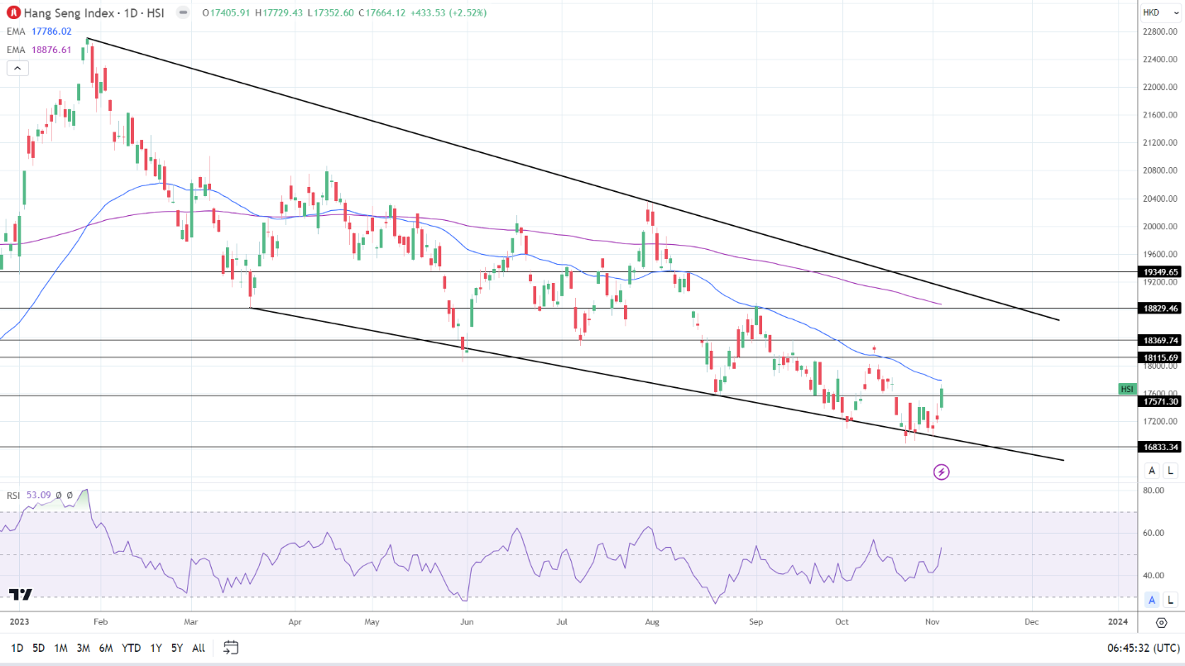Click the 22800.00 price axis label
The image size is (1185, 666).
point(1160,31)
